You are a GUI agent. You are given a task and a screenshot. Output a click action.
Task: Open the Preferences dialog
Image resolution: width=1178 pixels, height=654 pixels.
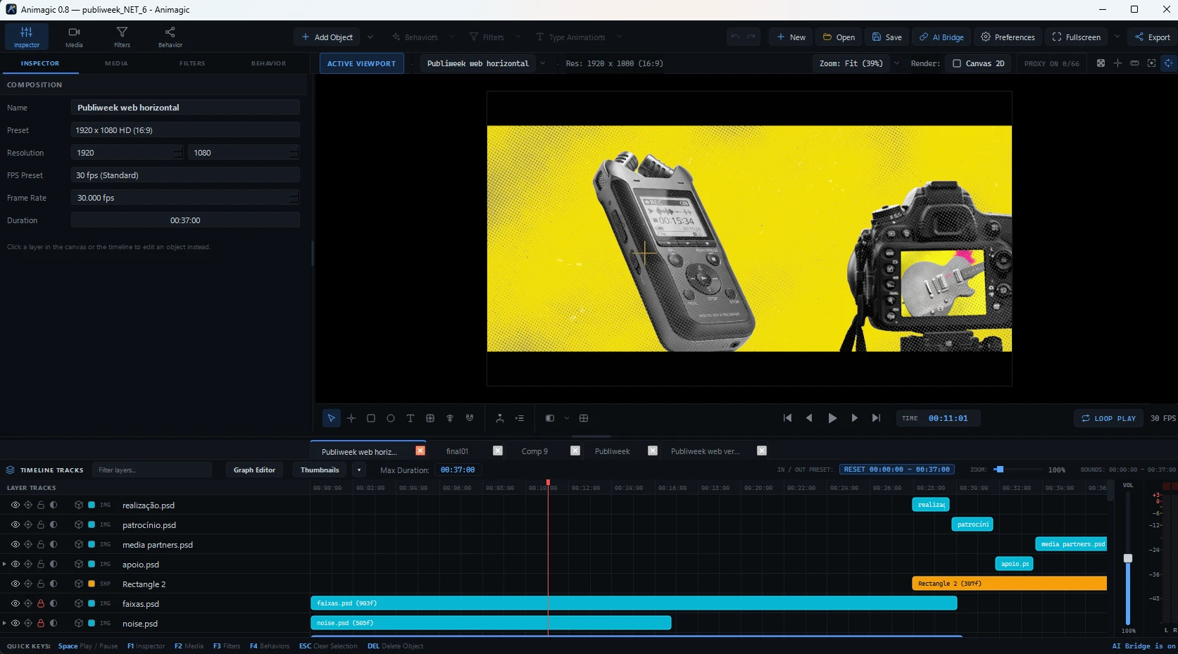pyautogui.click(x=1008, y=37)
